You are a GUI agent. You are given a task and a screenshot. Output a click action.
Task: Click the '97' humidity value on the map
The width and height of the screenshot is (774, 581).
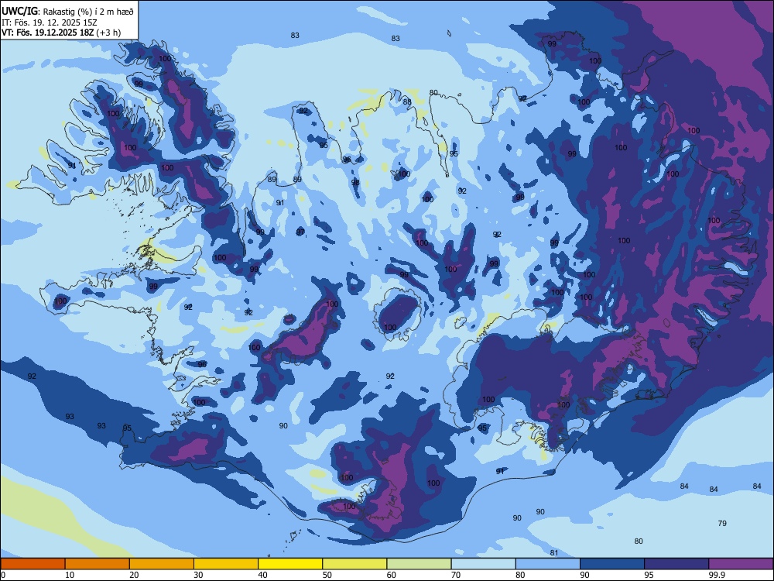[x=300, y=232]
